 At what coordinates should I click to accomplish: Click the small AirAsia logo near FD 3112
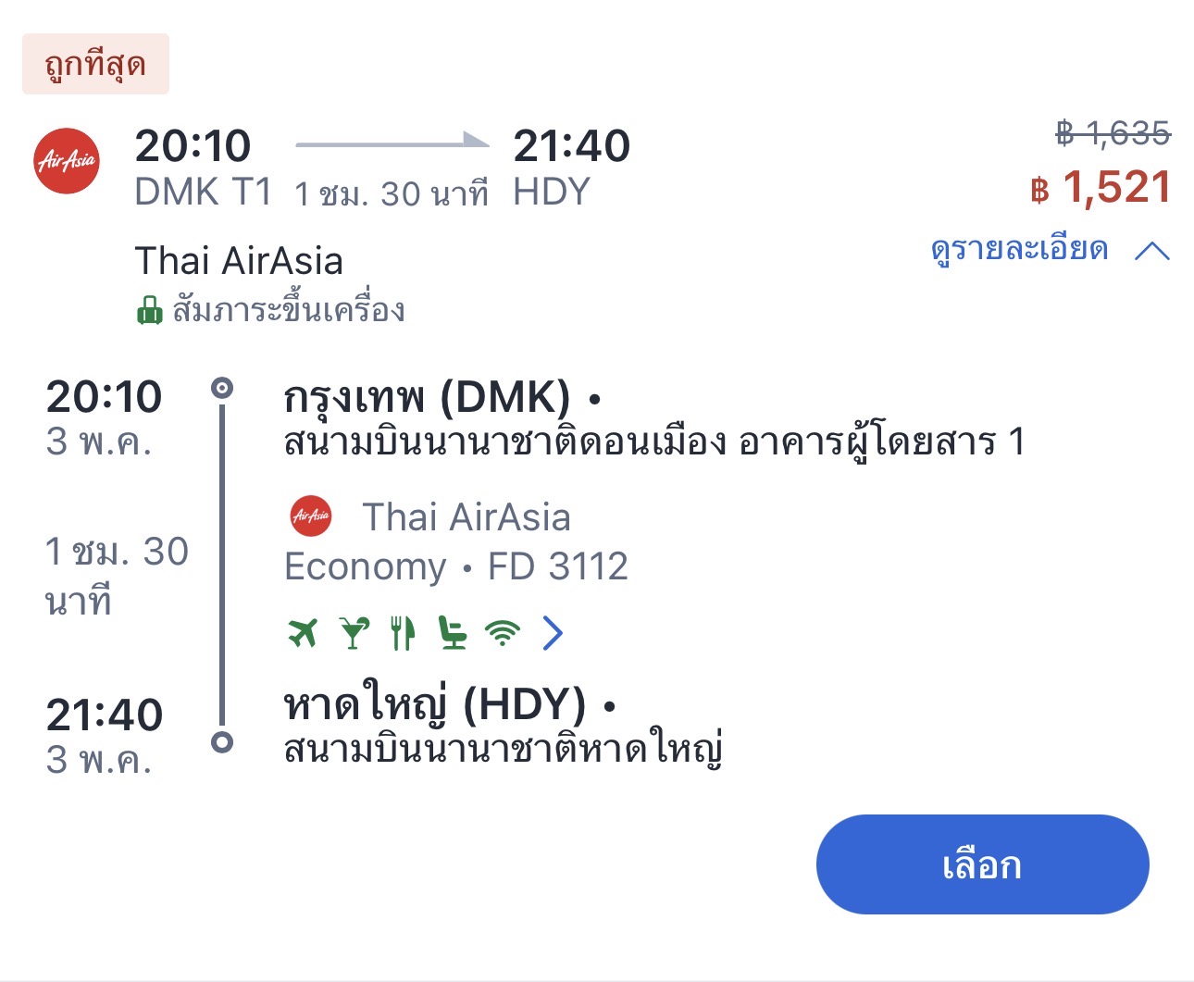point(310,516)
